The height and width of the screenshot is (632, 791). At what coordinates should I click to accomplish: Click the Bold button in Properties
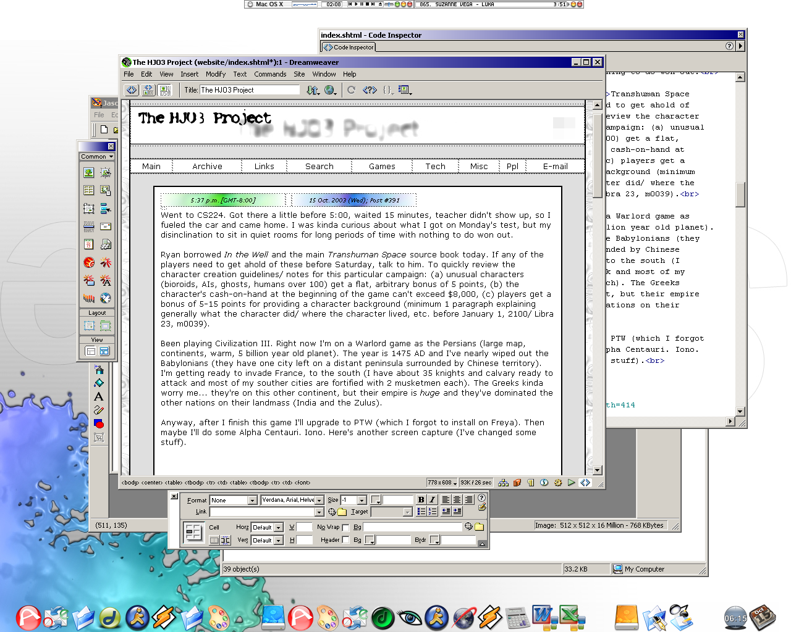click(x=421, y=500)
